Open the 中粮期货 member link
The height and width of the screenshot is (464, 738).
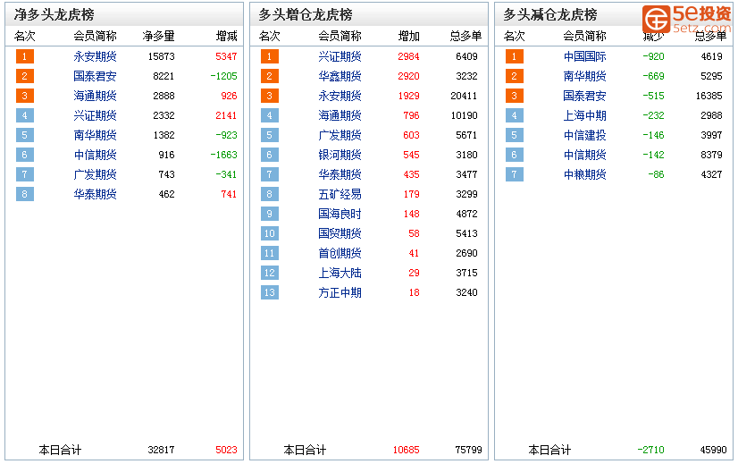pos(584,174)
